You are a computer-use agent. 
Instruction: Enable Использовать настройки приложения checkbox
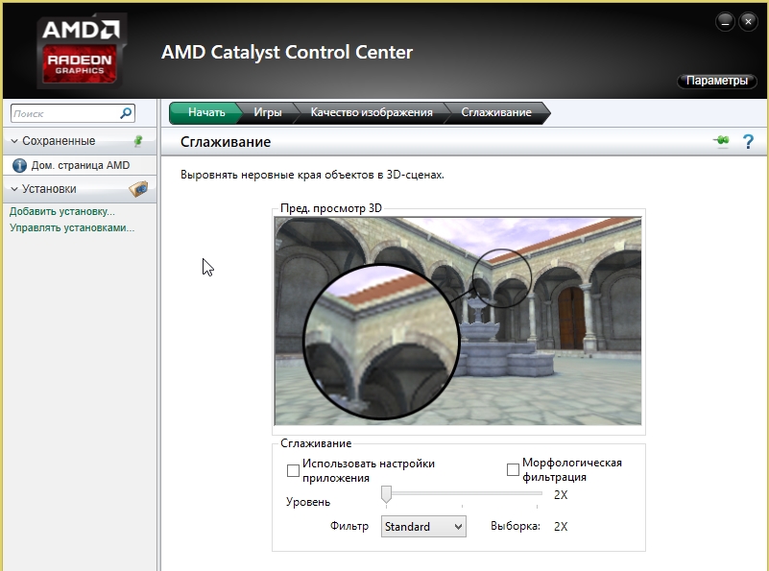click(293, 470)
